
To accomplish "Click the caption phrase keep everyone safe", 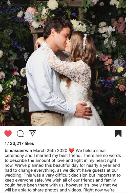I will tap(24, 180).
